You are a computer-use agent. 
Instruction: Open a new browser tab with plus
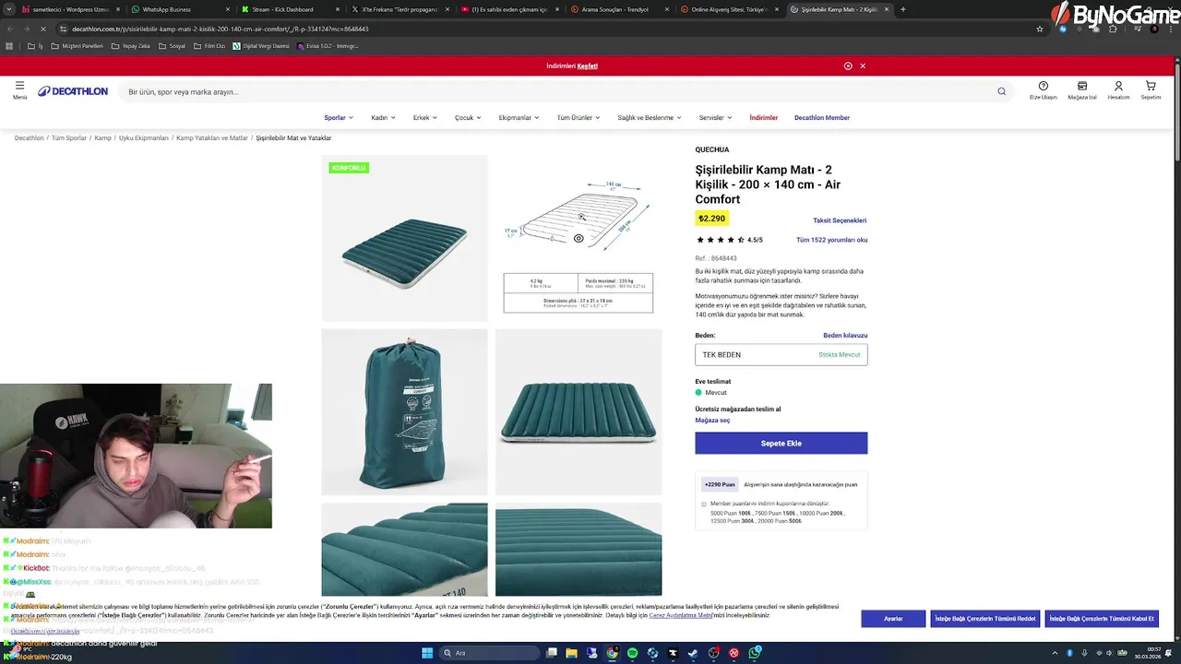(x=902, y=9)
